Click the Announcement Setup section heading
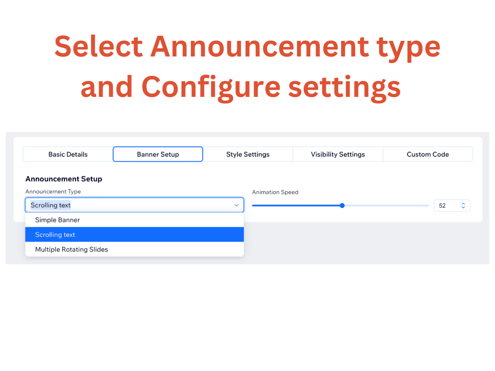 (64, 179)
